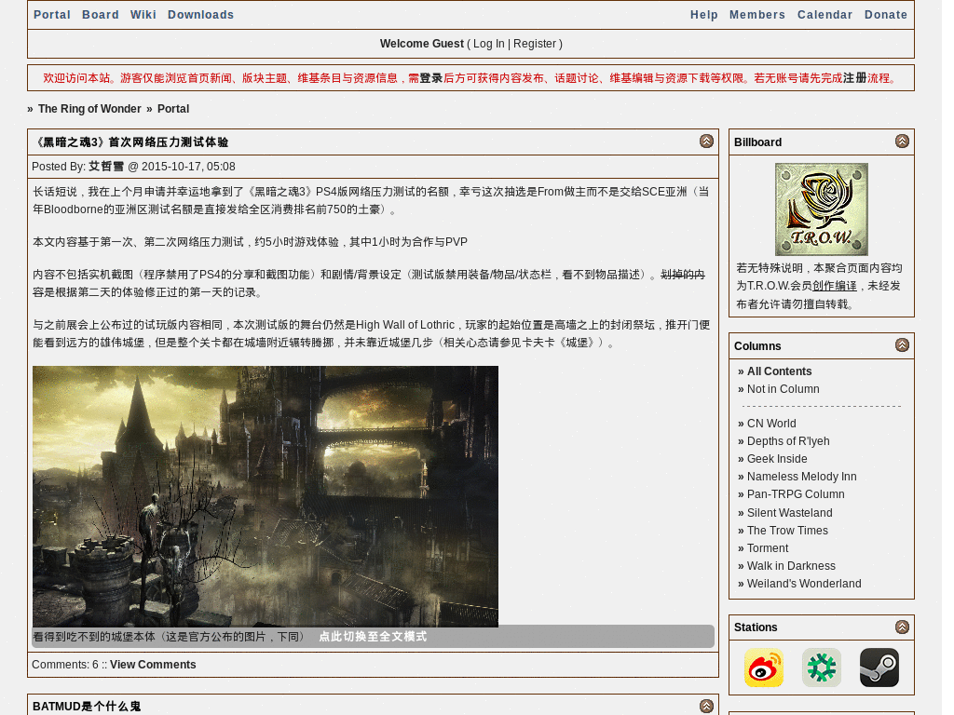954x715 pixels.
Task: Open the Calendar page
Action: pos(825,15)
